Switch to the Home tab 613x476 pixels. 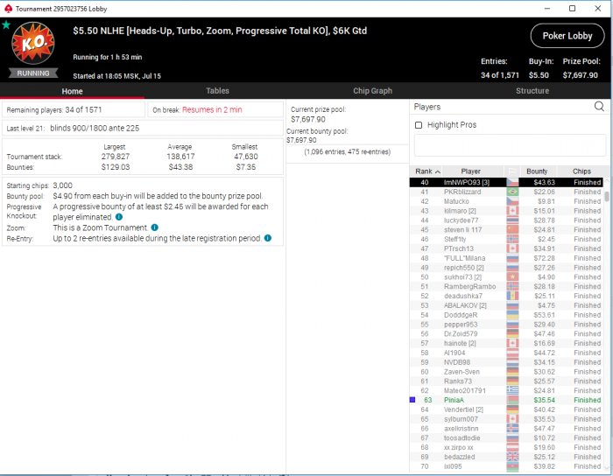click(x=73, y=91)
